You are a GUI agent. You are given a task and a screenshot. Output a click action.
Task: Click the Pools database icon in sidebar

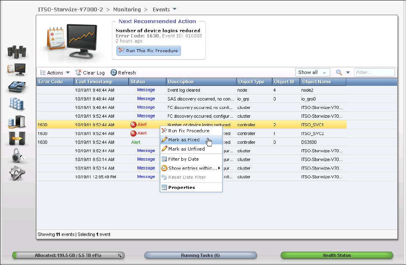pyautogui.click(x=17, y=104)
